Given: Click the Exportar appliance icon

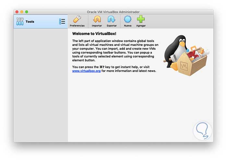Looking at the screenshot, I should tap(112, 21).
